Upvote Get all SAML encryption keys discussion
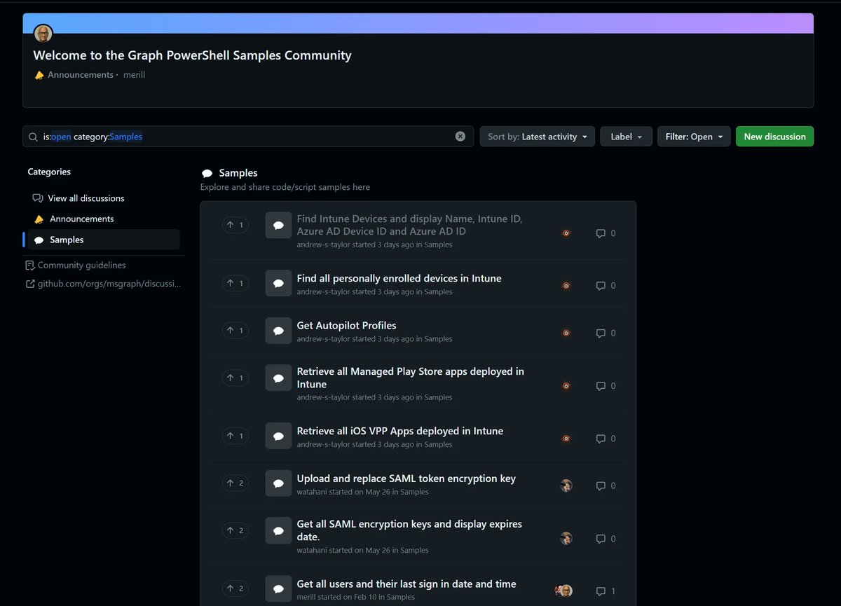 coord(235,530)
